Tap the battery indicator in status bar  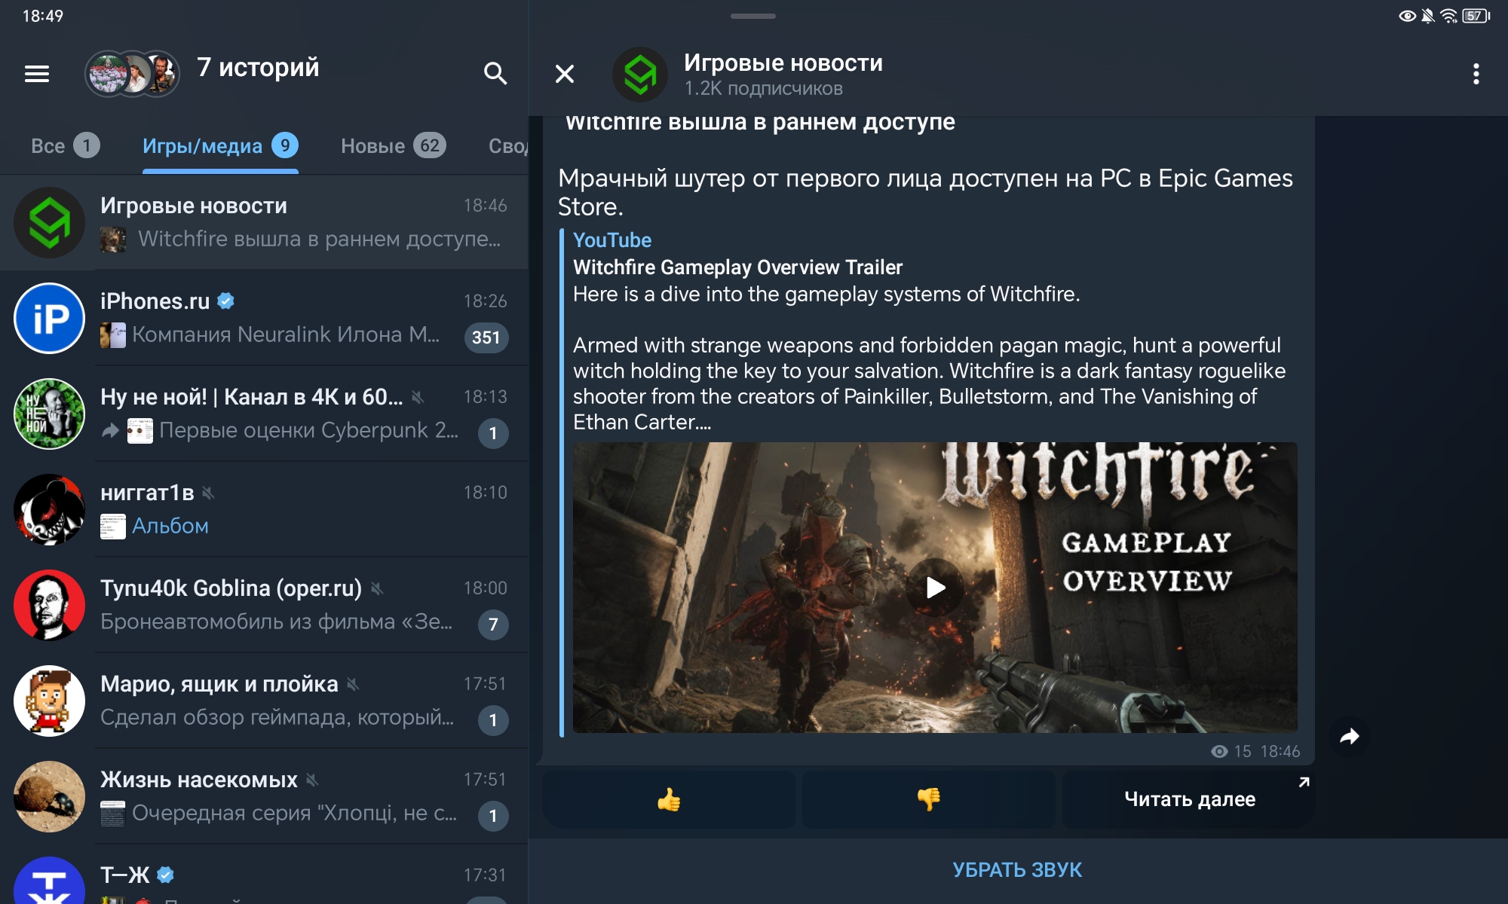[x=1476, y=16]
